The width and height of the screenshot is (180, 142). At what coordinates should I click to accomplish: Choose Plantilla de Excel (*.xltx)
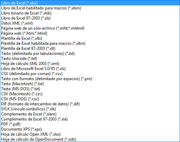[x=90, y=38]
